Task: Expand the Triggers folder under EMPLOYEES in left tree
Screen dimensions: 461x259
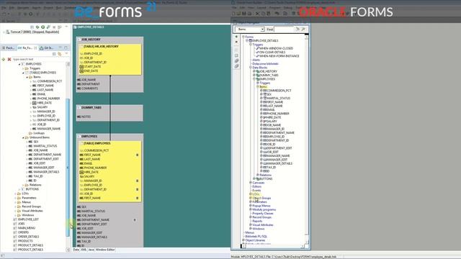Action: tap(23, 68)
